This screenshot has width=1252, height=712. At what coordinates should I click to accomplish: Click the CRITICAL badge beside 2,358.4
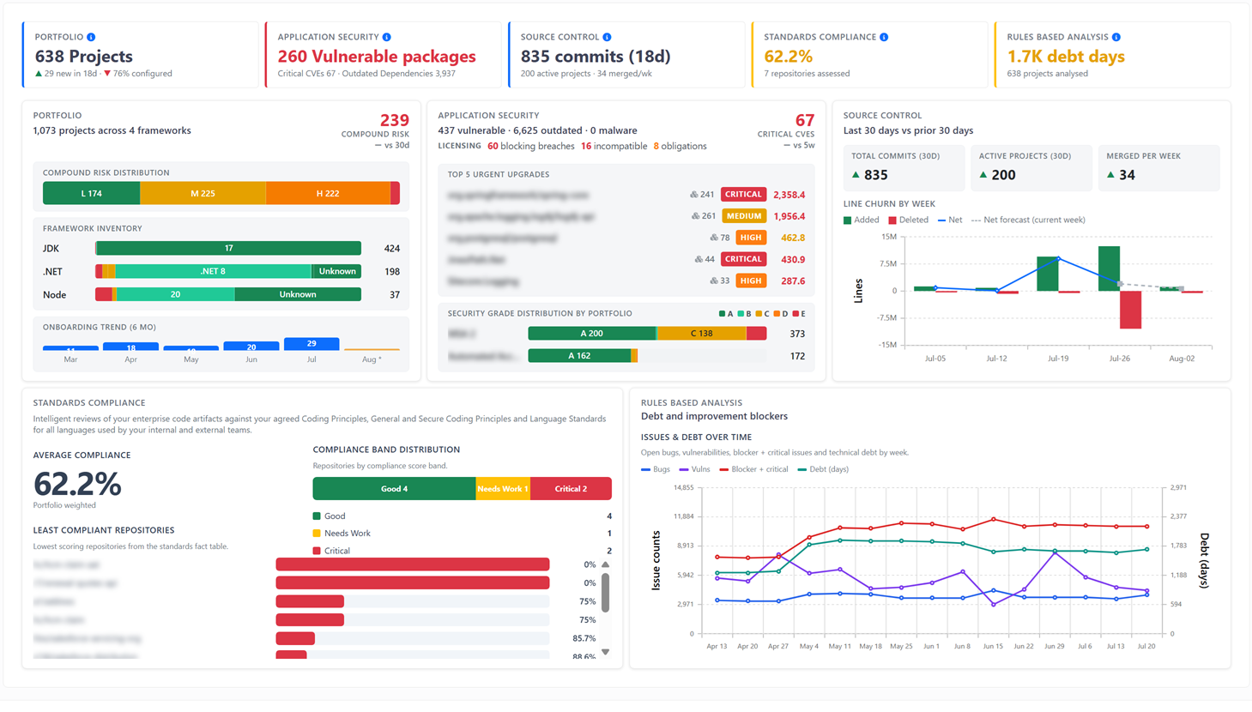click(743, 195)
